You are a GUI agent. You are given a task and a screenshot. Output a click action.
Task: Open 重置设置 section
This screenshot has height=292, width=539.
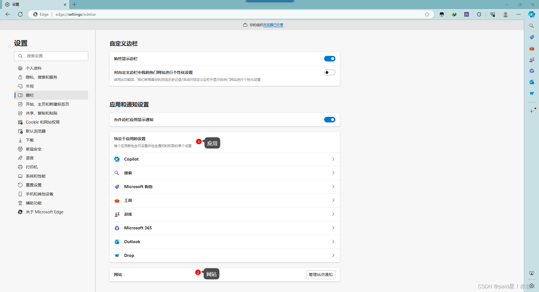click(51, 185)
